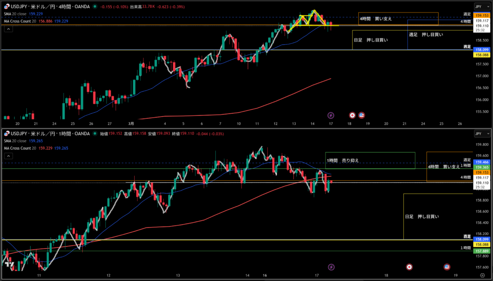
Task: Click the TradingView logo in the bottom-left corner
Action: click(9, 265)
